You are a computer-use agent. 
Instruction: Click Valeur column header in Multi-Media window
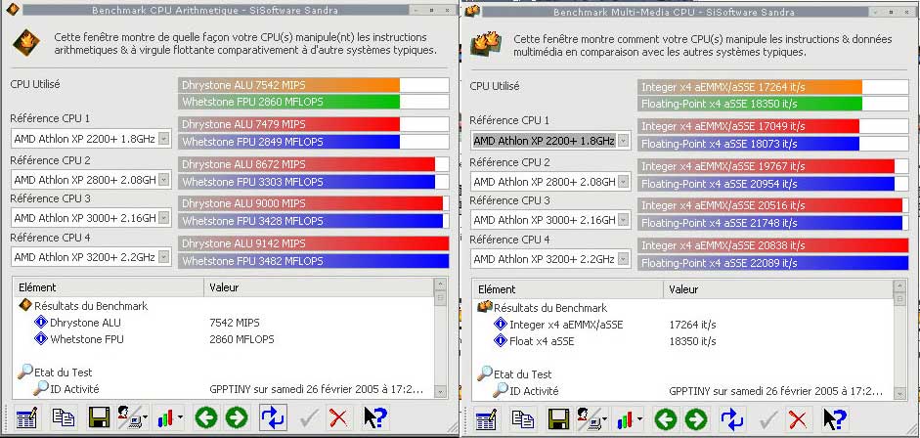(778, 289)
